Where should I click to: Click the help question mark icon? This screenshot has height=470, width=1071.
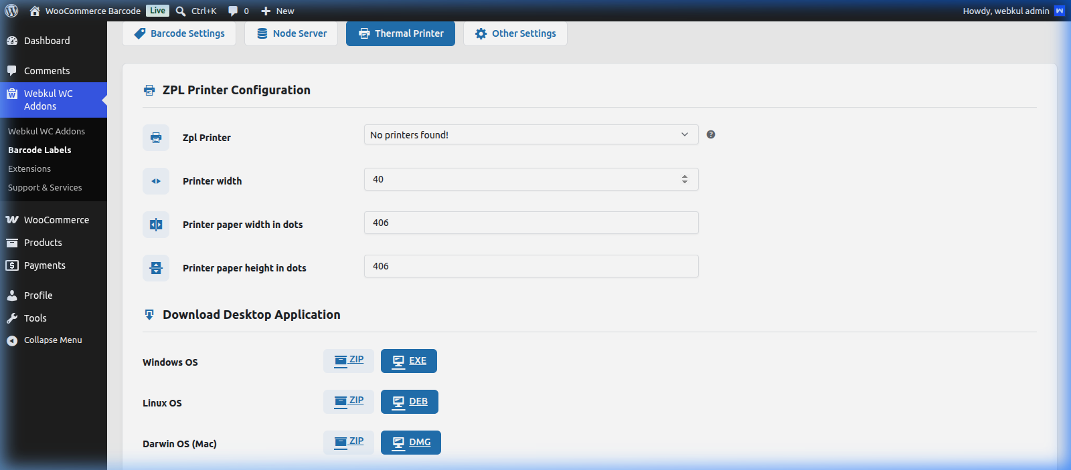pos(711,134)
